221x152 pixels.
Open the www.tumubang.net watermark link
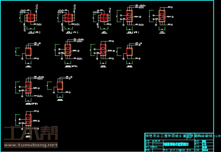(30, 145)
